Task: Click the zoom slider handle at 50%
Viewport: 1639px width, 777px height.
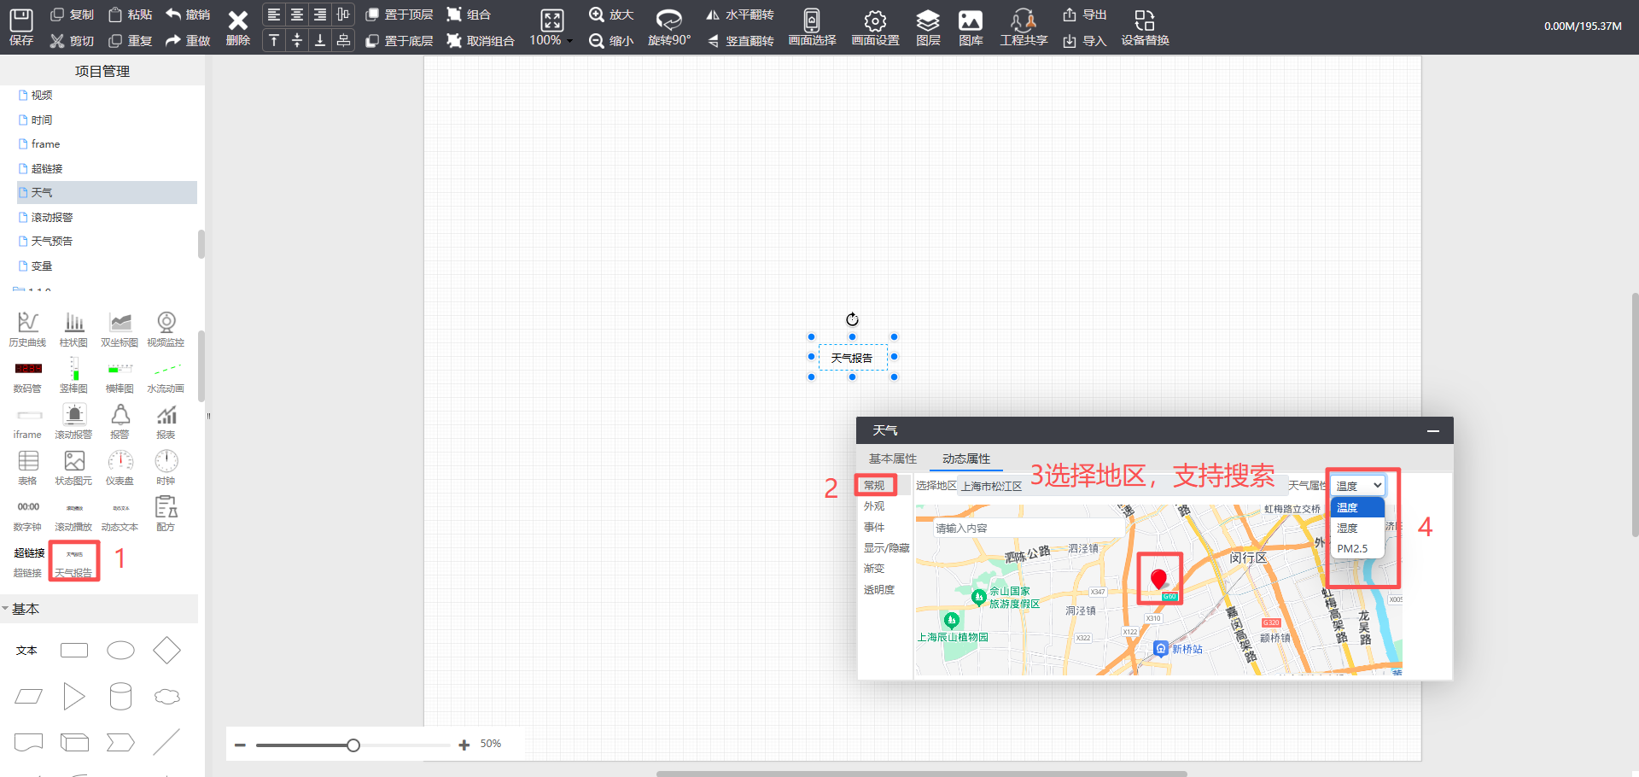Action: 353,745
